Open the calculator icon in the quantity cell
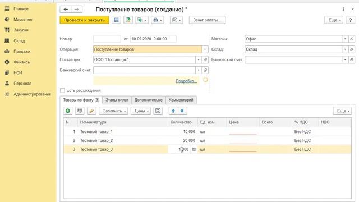Screen dimensions: 359x202 [x=194, y=149]
